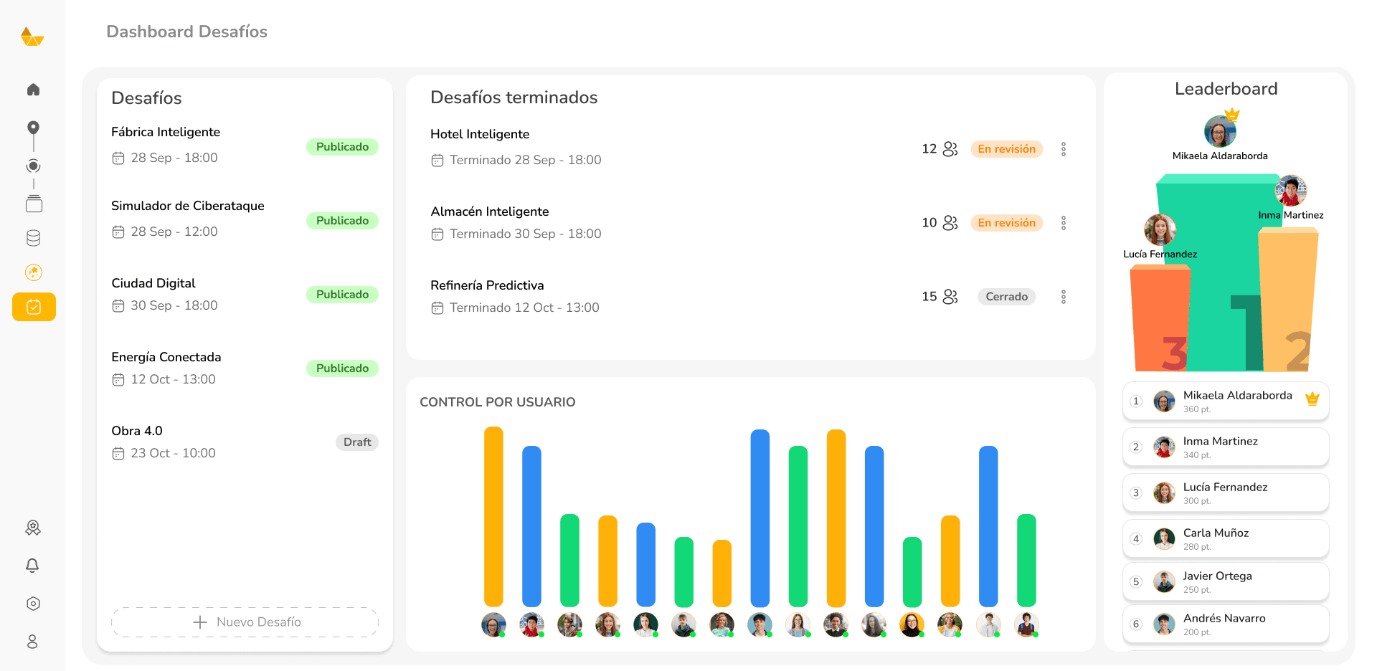
Task: Click Inma Martinez avatar on podium
Action: (1291, 191)
